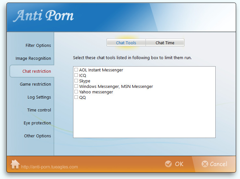Open the anti-porn.tueagles.com link

(49, 167)
